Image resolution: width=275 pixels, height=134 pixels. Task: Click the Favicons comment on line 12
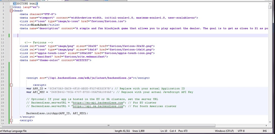[39, 43]
